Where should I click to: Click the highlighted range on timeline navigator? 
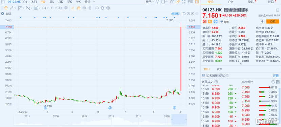179,120
